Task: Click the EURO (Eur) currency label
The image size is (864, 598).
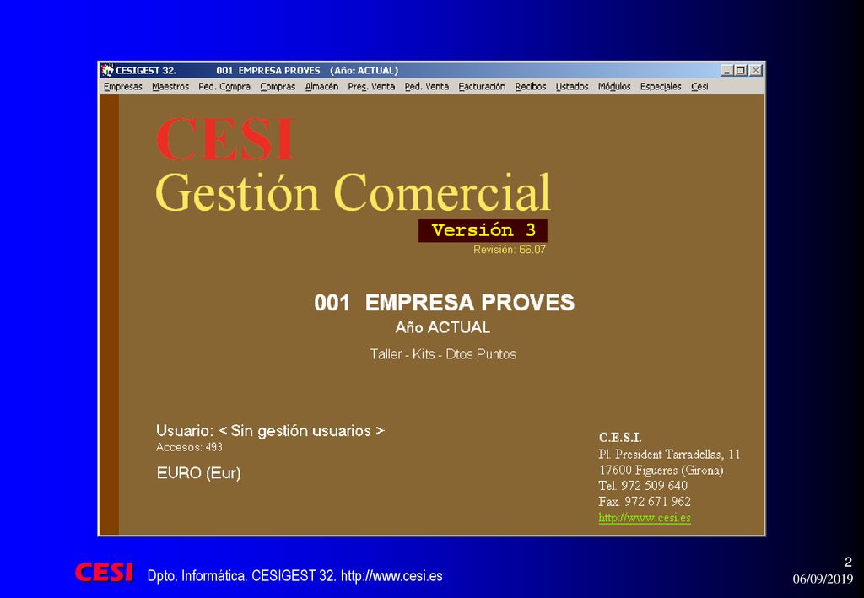Action: pos(198,473)
